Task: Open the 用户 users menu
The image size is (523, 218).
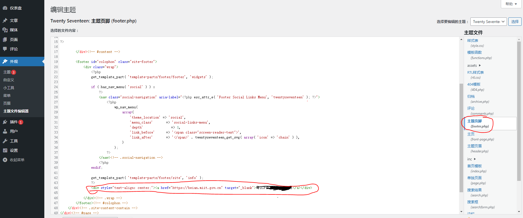Action: (22, 131)
